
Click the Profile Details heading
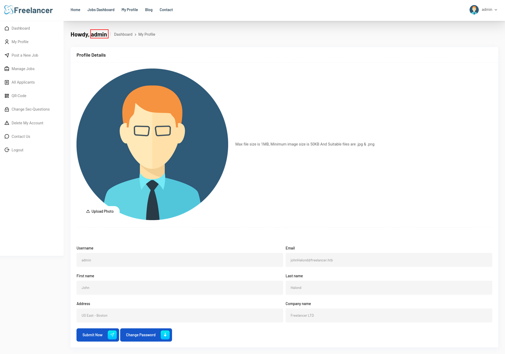pos(91,55)
